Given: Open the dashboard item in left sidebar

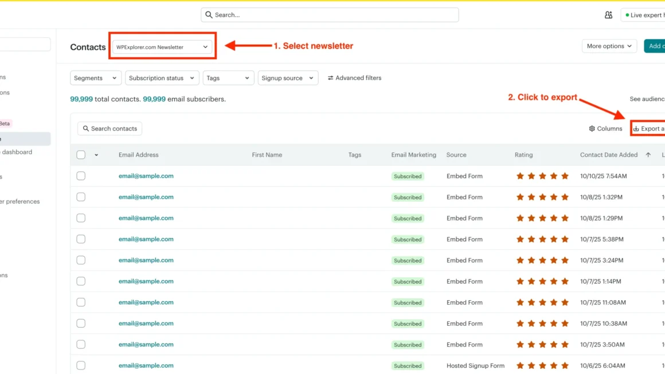Looking at the screenshot, I should (x=16, y=152).
